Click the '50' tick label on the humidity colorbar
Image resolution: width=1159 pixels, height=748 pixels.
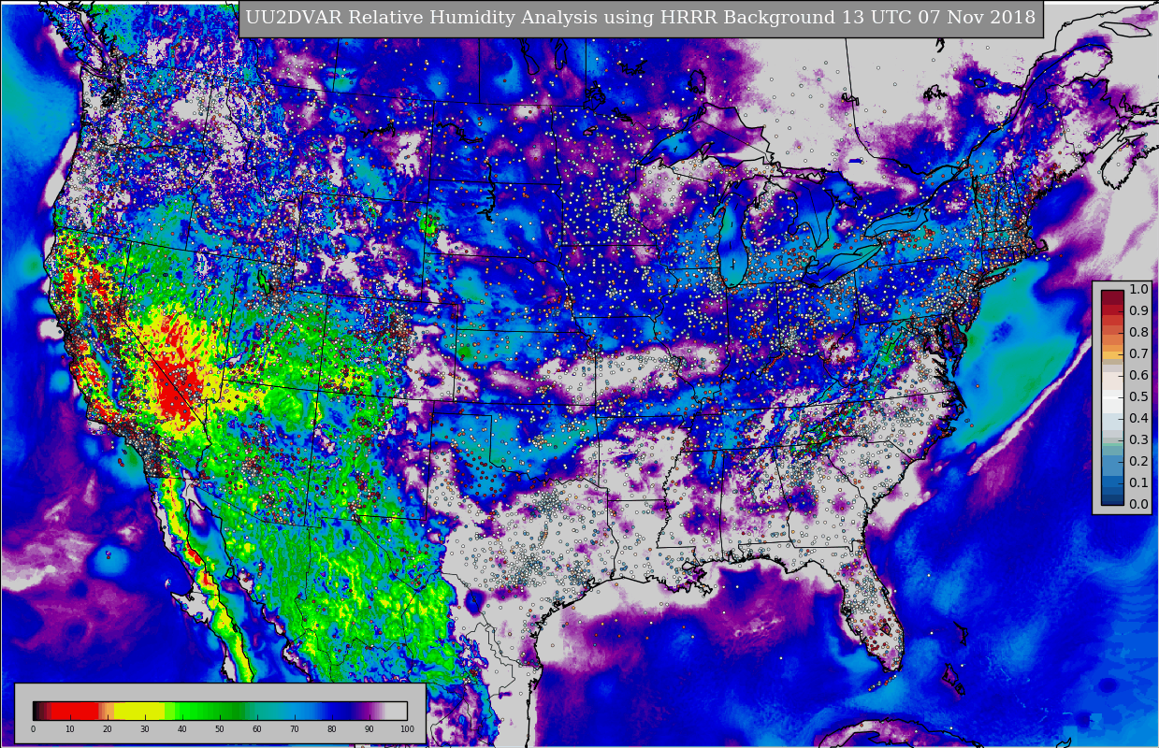pos(220,729)
